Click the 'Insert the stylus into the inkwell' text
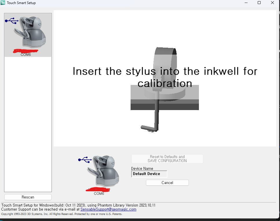The image size is (280, 221). [165, 77]
